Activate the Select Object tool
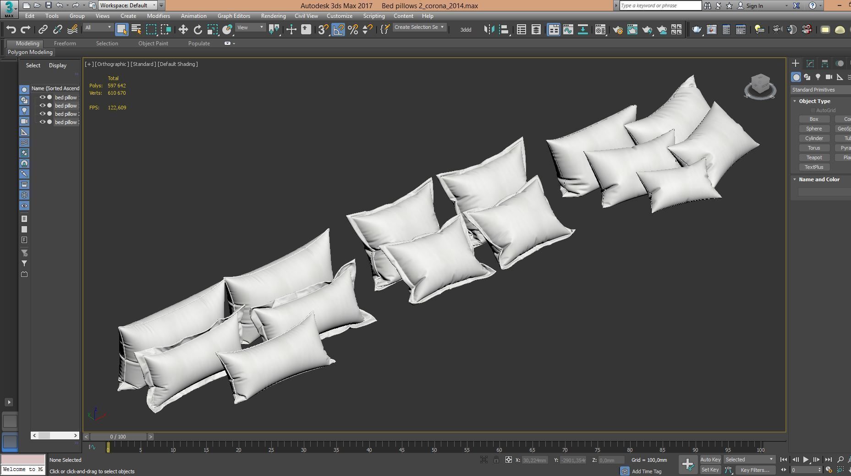Viewport: 851px width, 476px height. [x=121, y=30]
